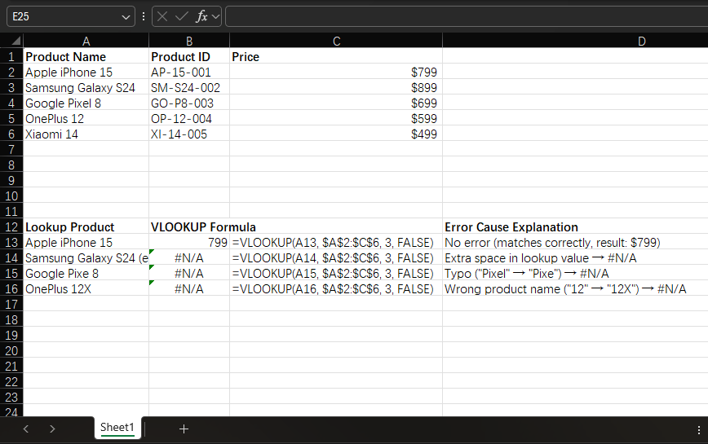Select row 7 header
Viewport: 708px width, 444px height.
click(x=11, y=150)
